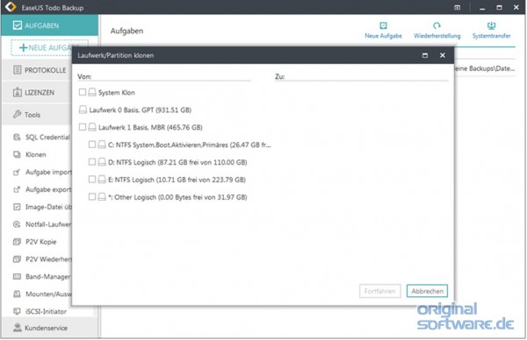Click the Tools wrench icon
This screenshot has height=340, width=527.
(x=18, y=114)
